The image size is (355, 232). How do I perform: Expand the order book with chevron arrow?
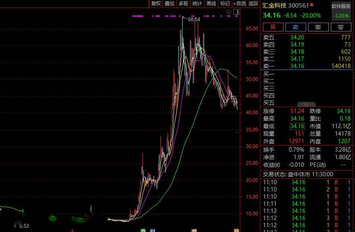pos(306,105)
